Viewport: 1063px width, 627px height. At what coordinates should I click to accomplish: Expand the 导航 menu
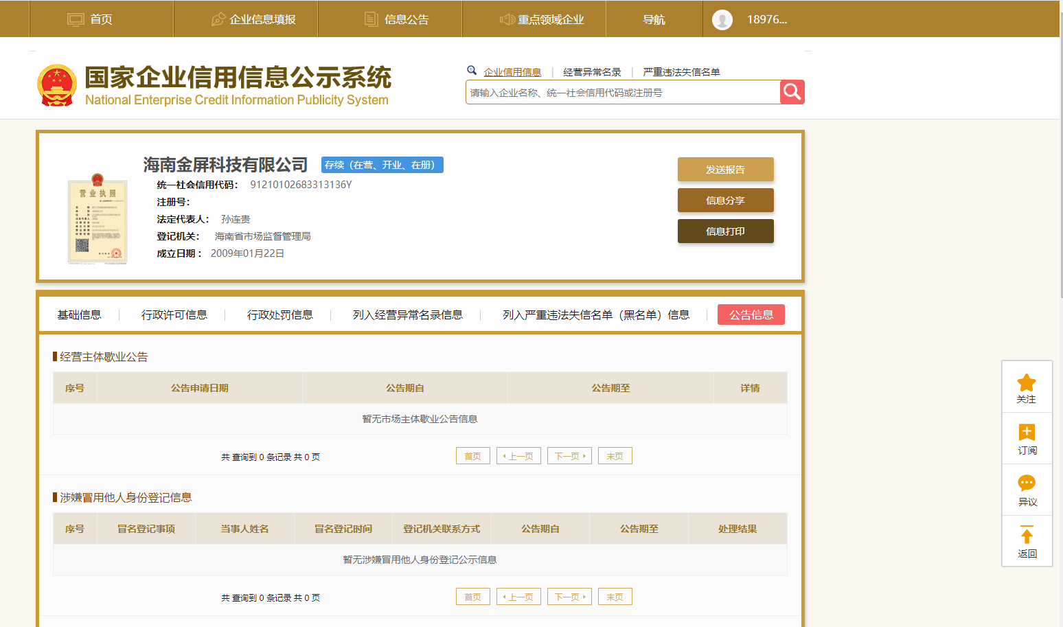(654, 20)
